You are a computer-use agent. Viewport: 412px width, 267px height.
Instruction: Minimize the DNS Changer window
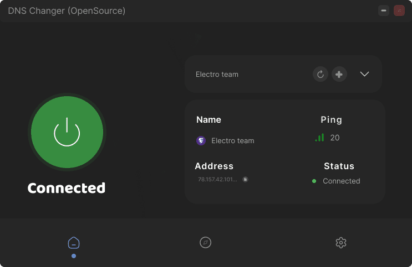(383, 11)
